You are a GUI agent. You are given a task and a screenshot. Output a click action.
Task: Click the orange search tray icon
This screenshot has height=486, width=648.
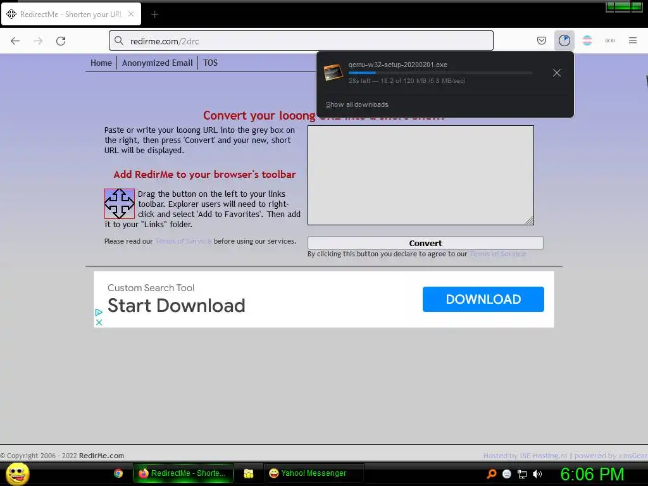tap(491, 474)
